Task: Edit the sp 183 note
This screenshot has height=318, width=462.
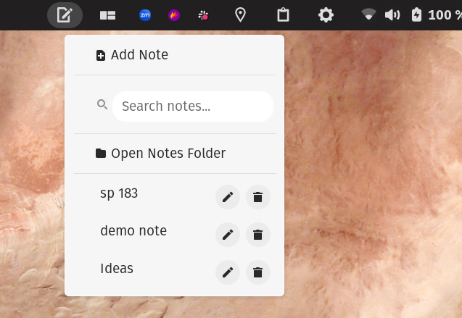Action: 228,197
